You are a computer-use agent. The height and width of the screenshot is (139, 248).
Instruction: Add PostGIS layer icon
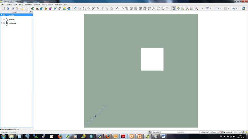(x=41, y=8)
